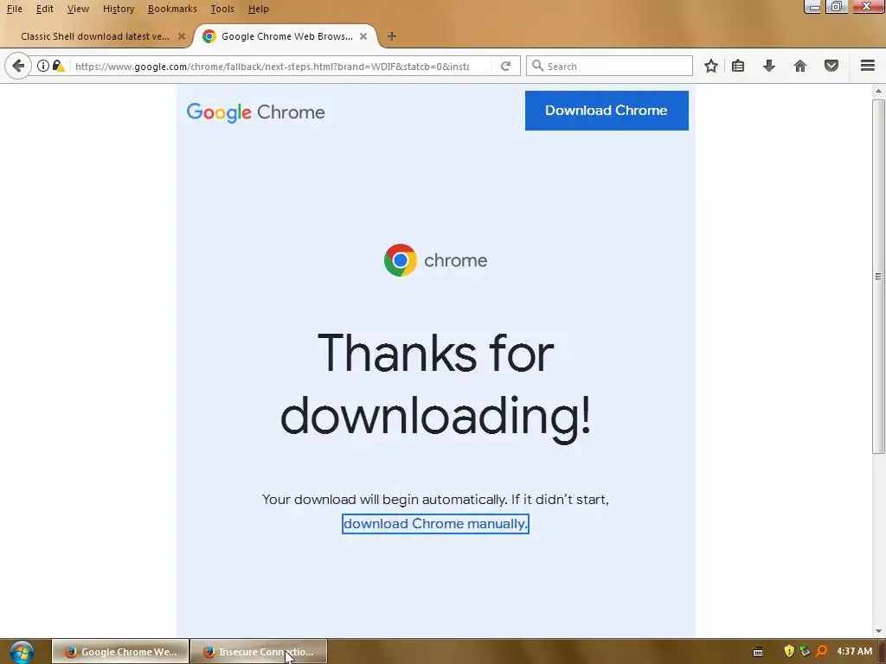This screenshot has height=664, width=886.
Task: Click the 4:37 AM taskbar clock
Action: [x=854, y=652]
